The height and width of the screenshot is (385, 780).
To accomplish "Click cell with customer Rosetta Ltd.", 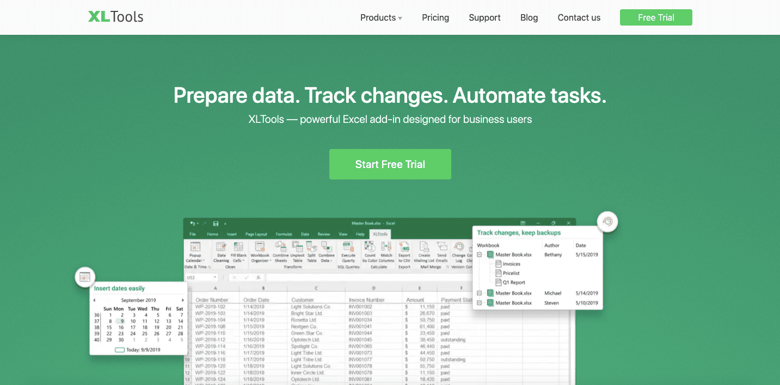I will pyautogui.click(x=316, y=320).
